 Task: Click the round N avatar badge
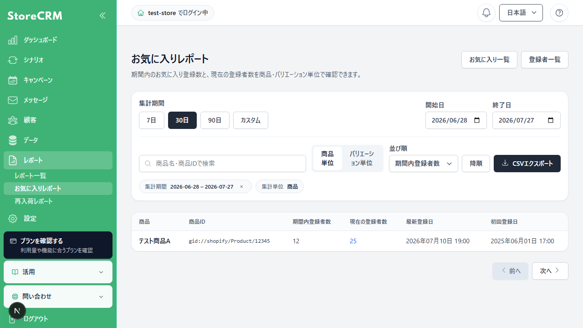click(x=17, y=311)
